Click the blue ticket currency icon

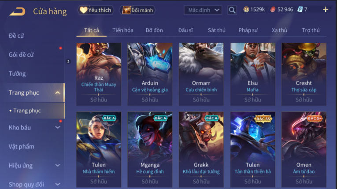point(300,9)
